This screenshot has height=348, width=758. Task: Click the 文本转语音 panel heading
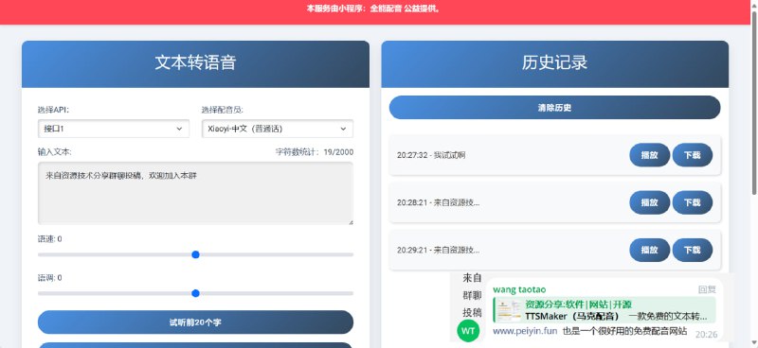point(195,62)
